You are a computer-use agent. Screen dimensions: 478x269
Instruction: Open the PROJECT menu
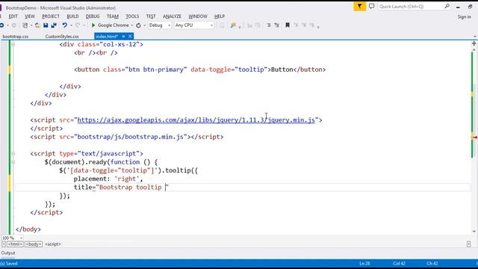[51, 16]
